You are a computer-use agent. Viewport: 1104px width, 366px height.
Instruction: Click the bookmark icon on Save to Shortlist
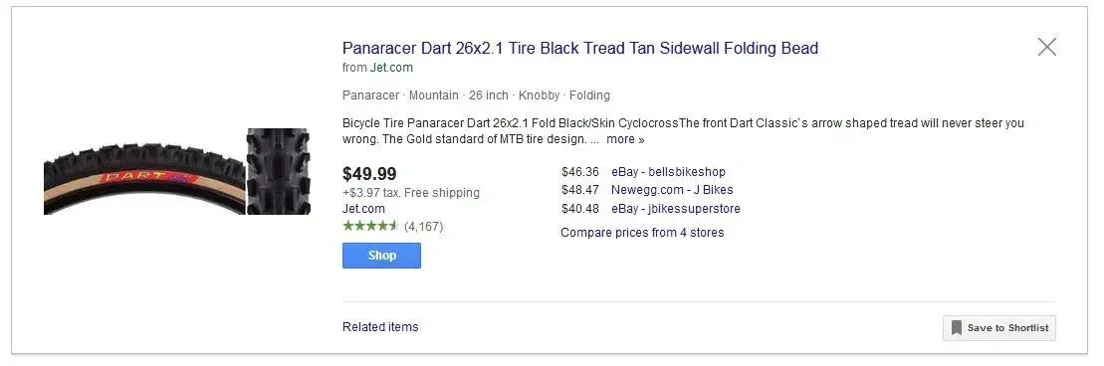(x=956, y=328)
